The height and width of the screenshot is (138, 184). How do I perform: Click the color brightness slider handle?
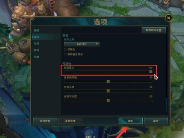coord(108,91)
